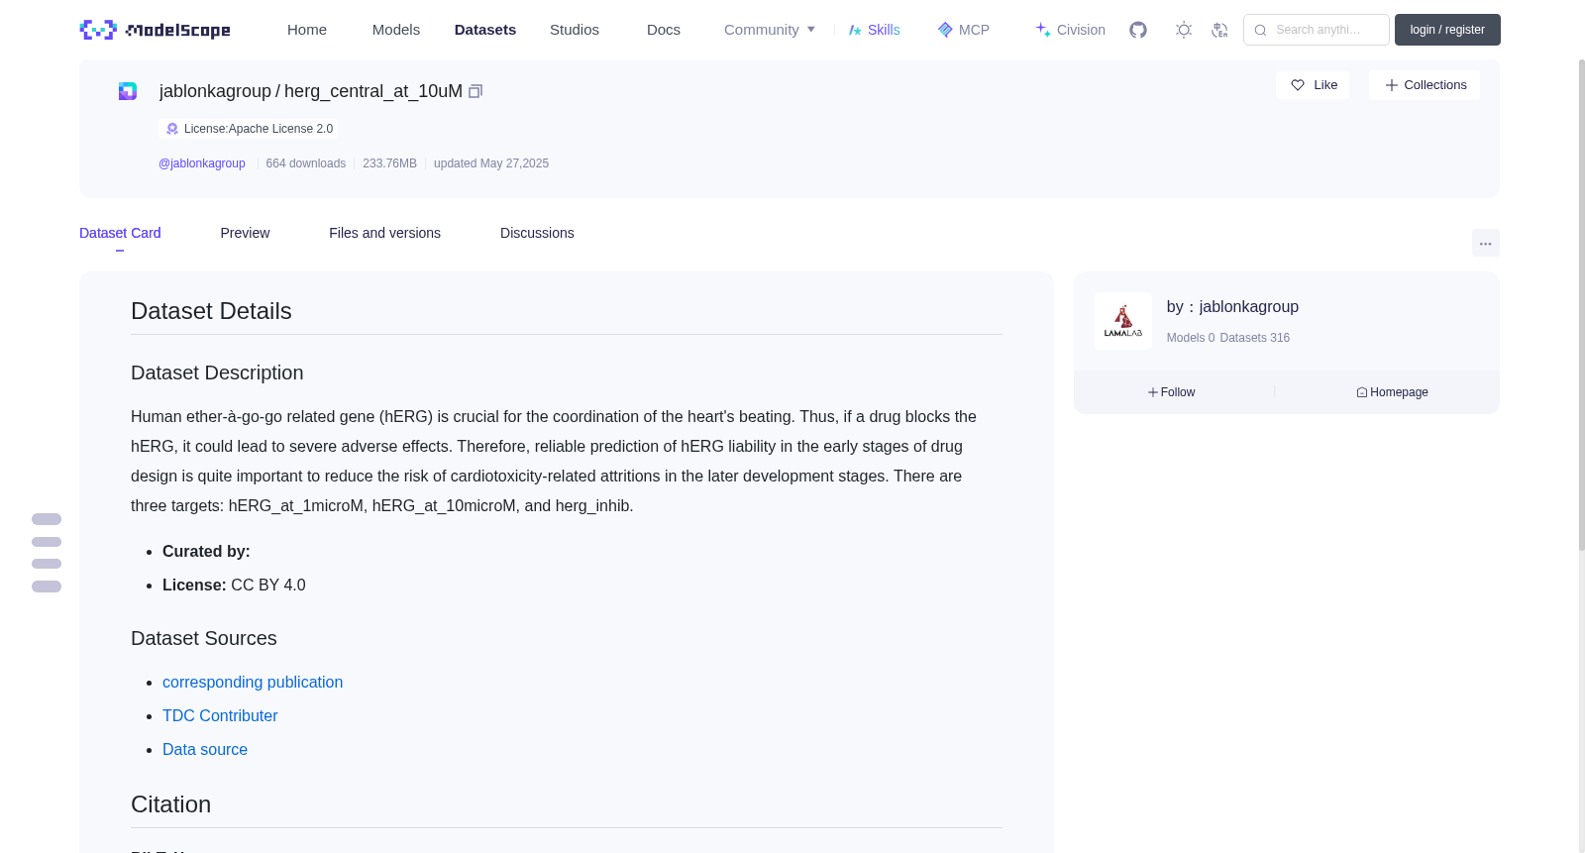Click the Dataset Details heading
Viewport: 1585px width, 853px height.
pyautogui.click(x=211, y=311)
